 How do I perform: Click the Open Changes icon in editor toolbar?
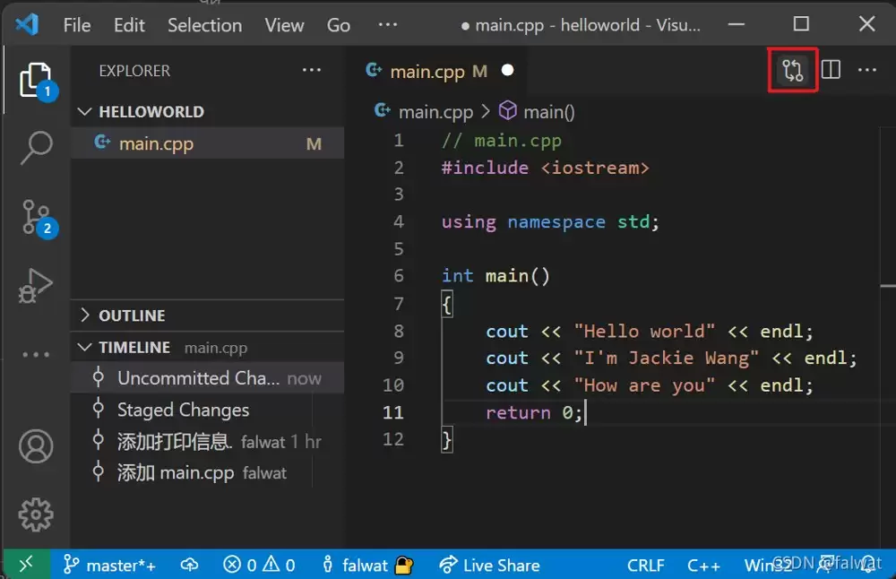click(793, 70)
